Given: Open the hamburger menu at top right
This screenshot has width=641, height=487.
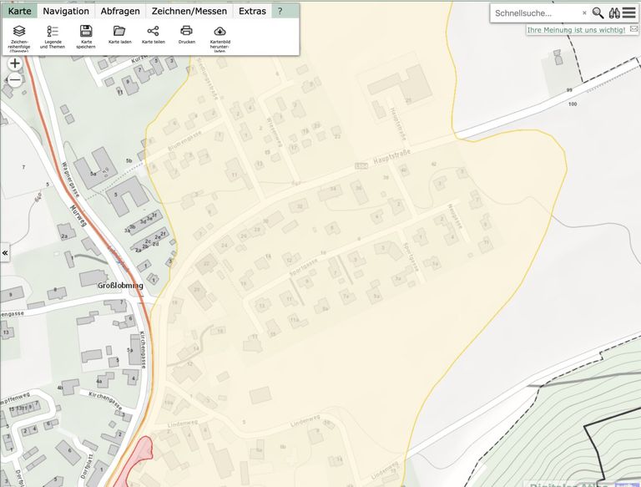Looking at the screenshot, I should tap(629, 13).
